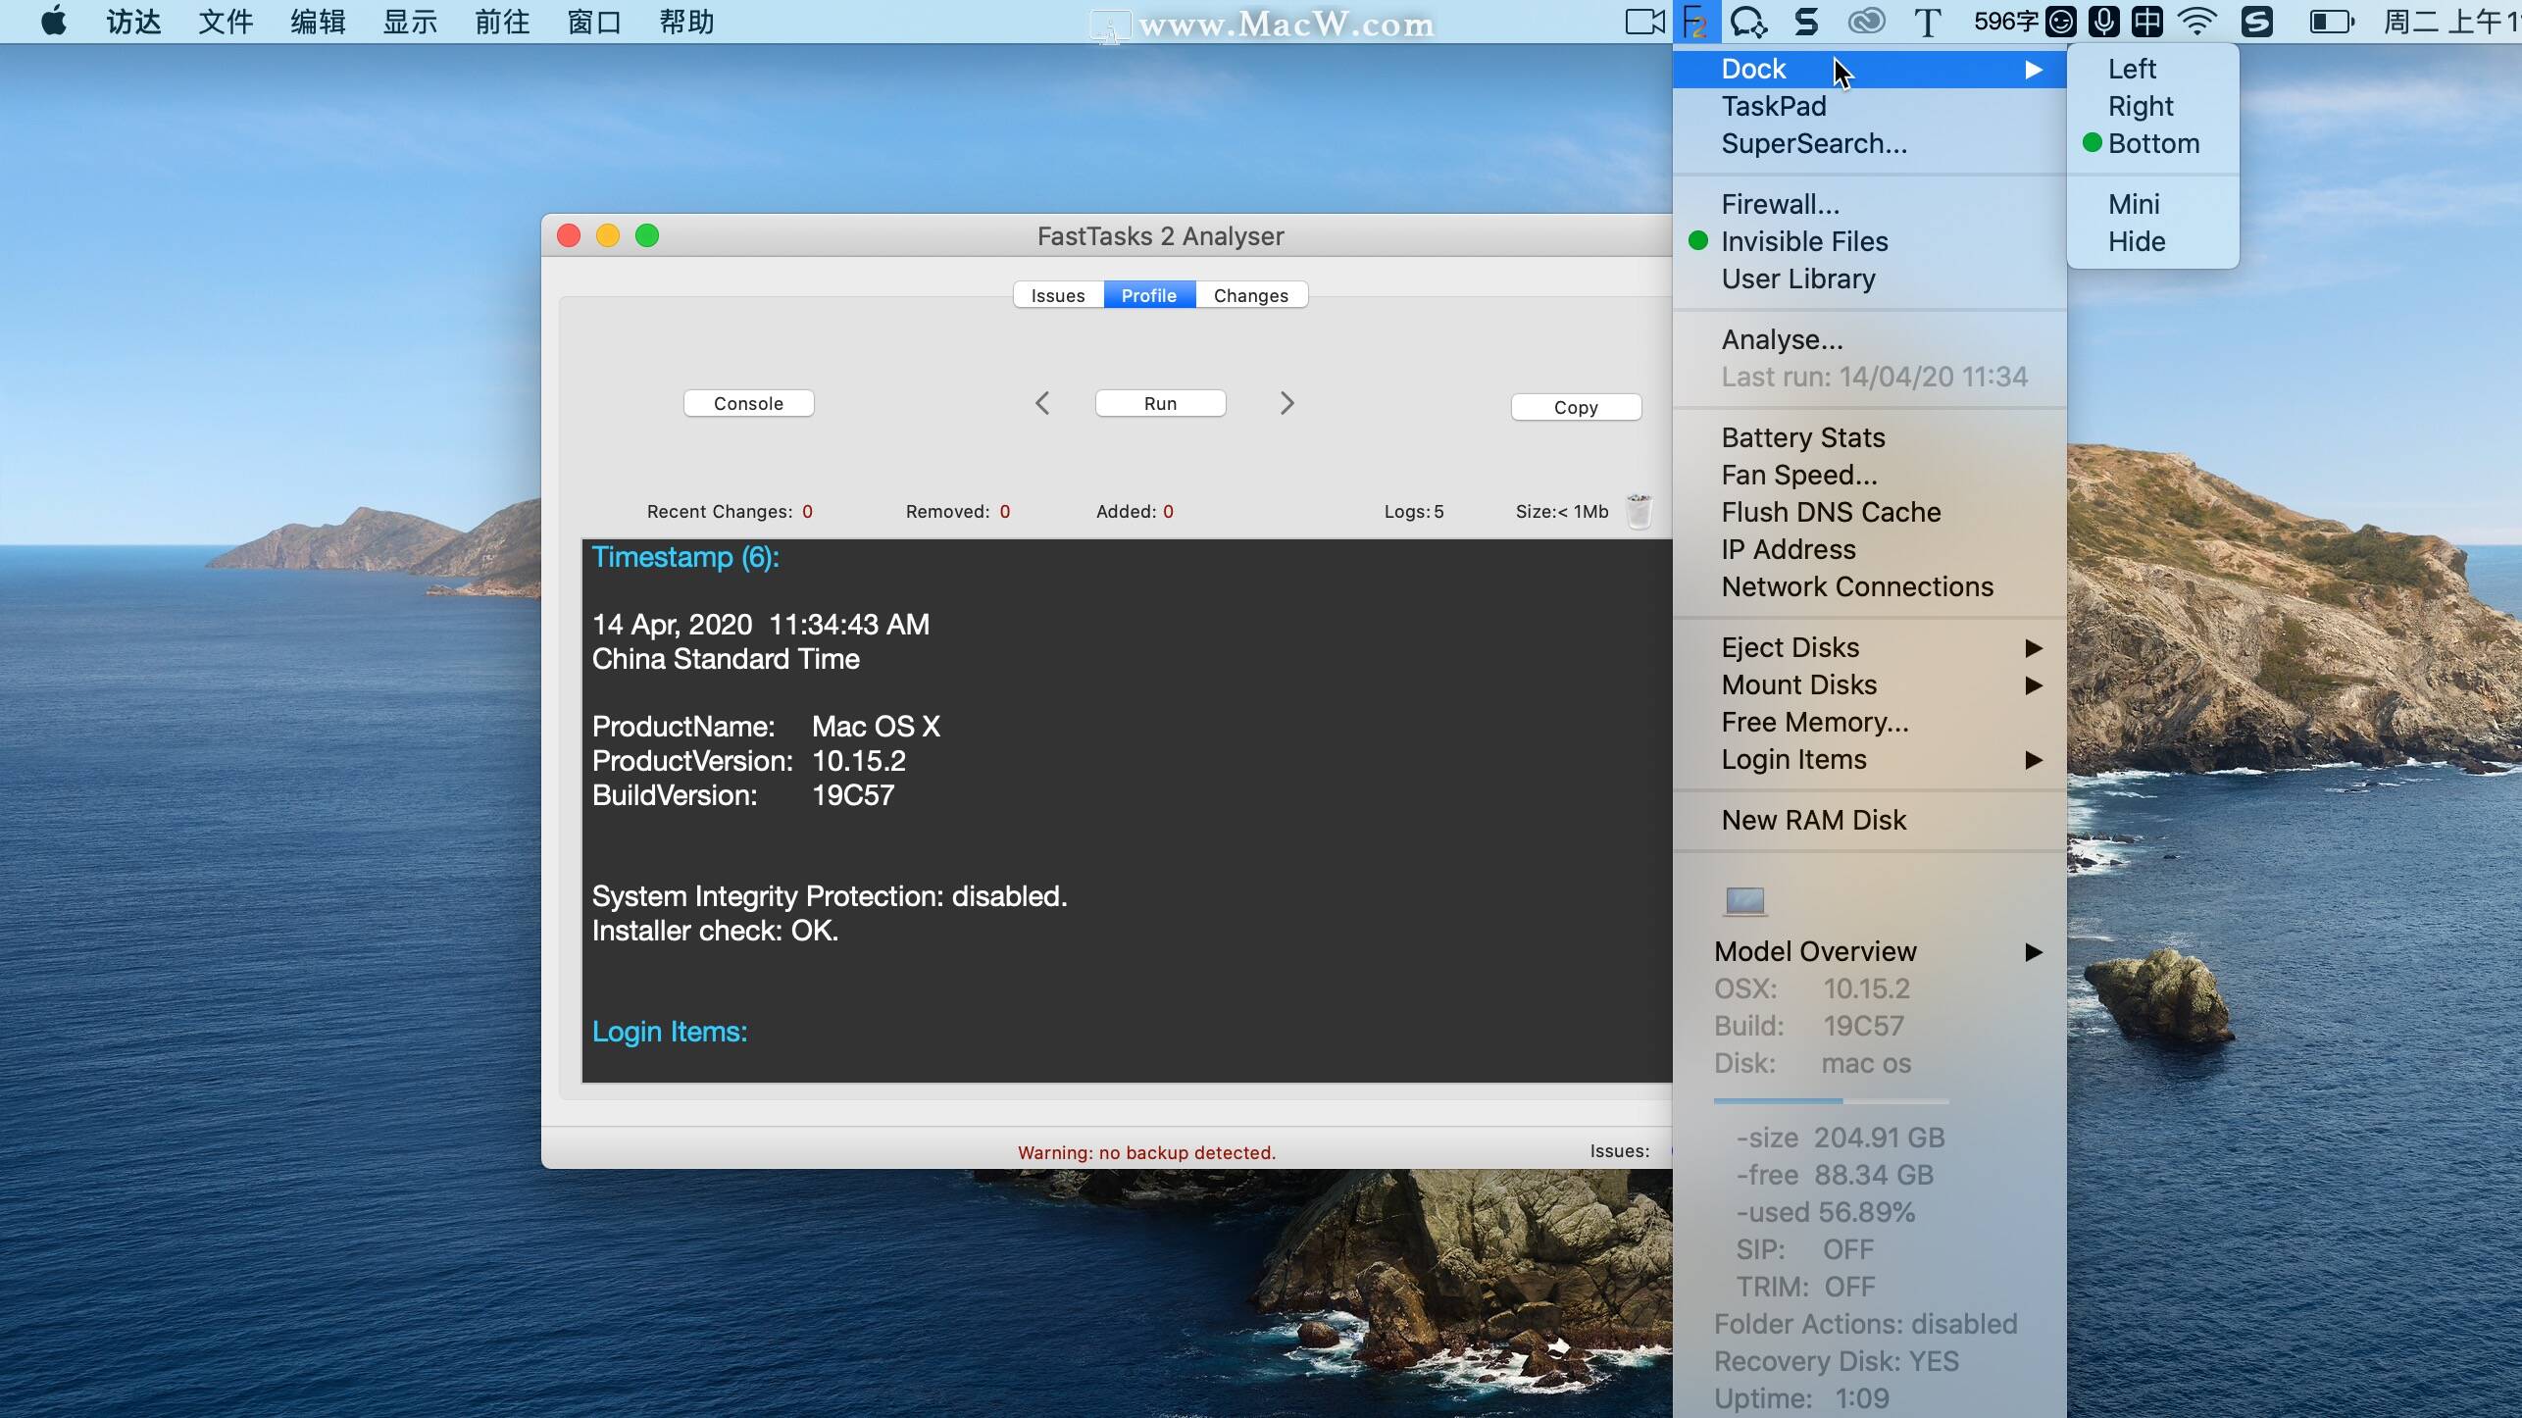Open Firewall... settings
Viewport: 2522px width, 1418px height.
click(x=1869, y=204)
